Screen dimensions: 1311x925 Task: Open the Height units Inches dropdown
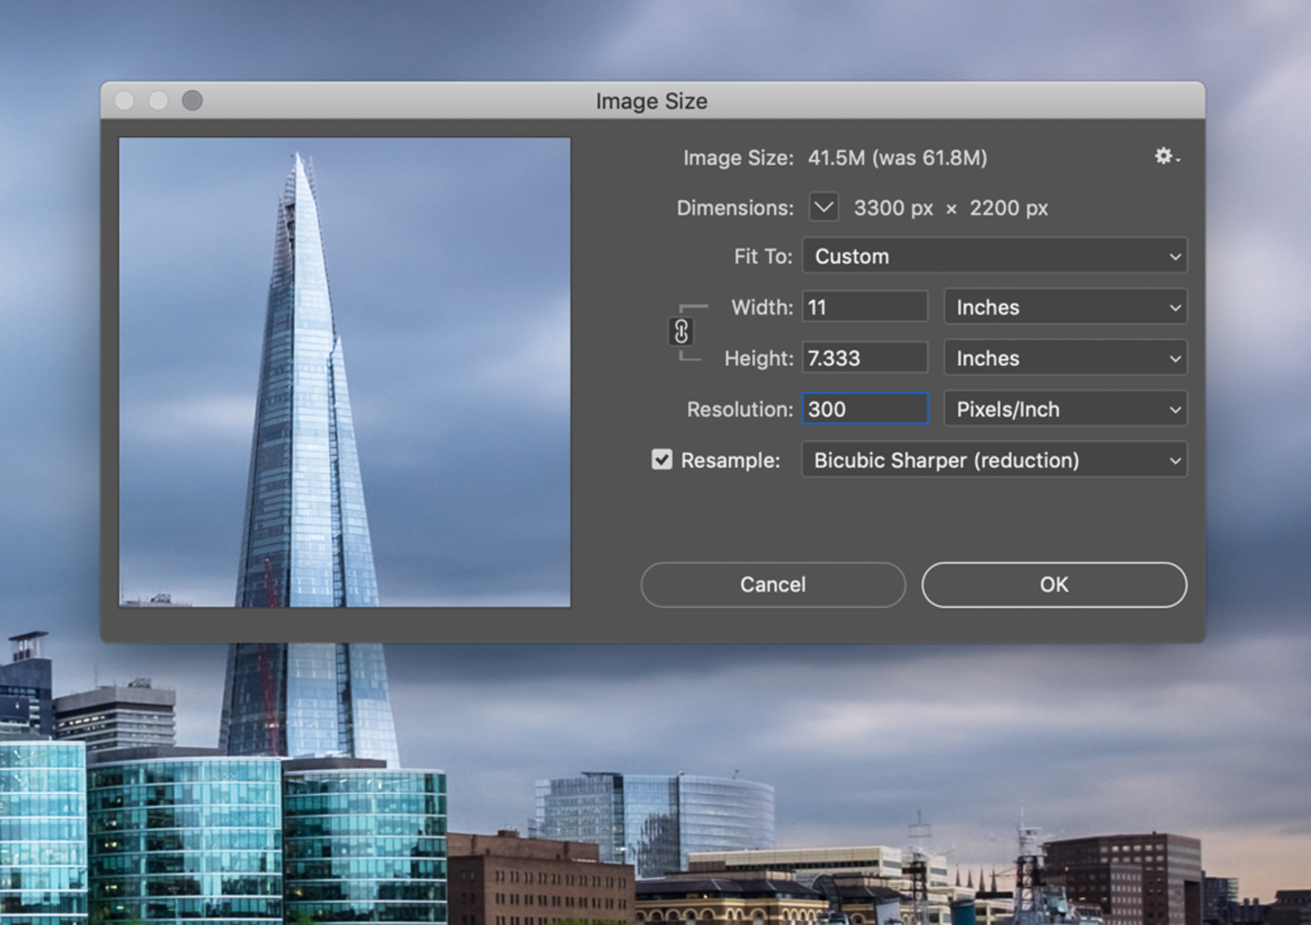(x=1065, y=358)
